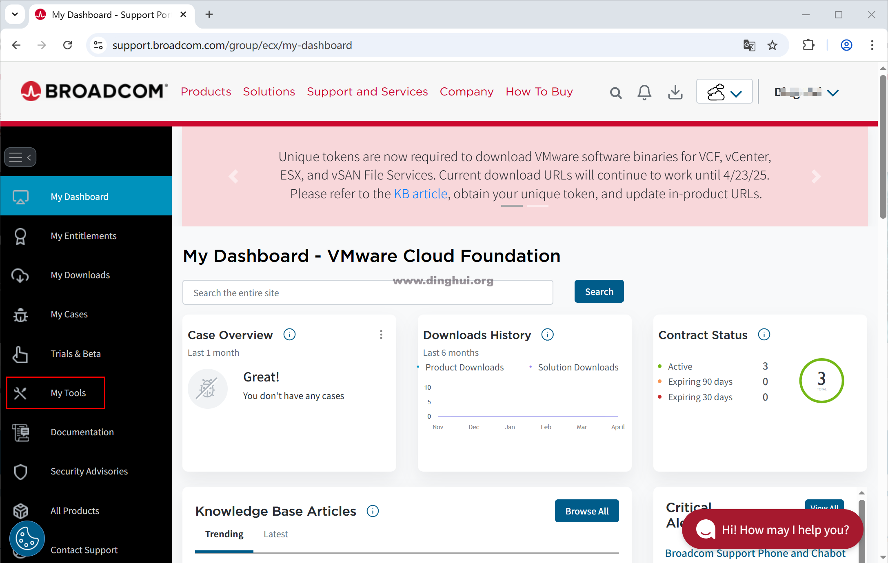Open the chat help assistant bubble
Image resolution: width=888 pixels, height=563 pixels.
773,530
